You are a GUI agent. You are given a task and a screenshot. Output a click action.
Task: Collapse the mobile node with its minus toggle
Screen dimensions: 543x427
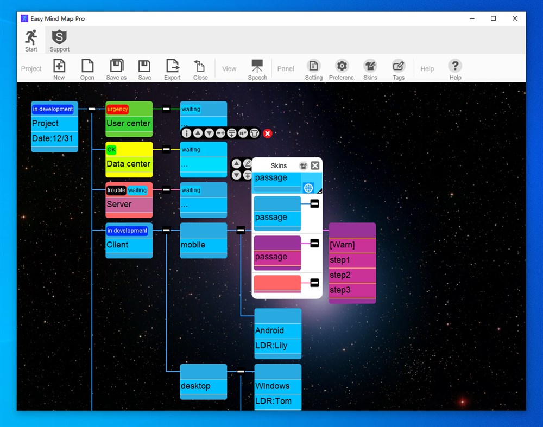pyautogui.click(x=241, y=230)
